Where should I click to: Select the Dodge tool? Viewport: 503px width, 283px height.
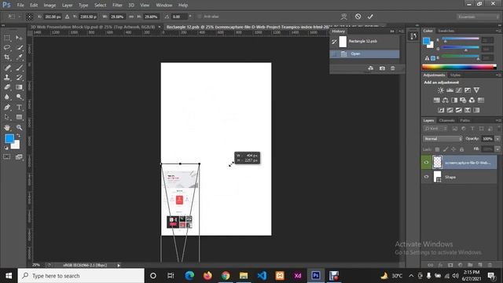point(19,97)
